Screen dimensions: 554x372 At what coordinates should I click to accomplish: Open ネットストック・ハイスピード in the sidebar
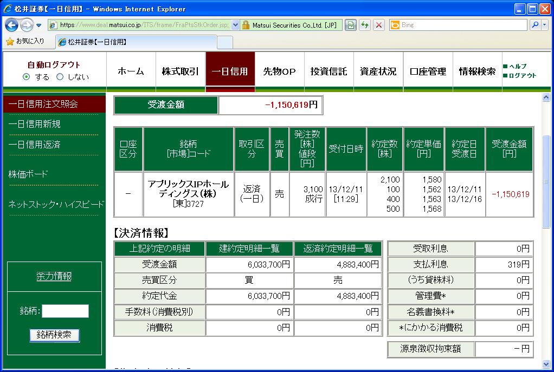pos(56,204)
